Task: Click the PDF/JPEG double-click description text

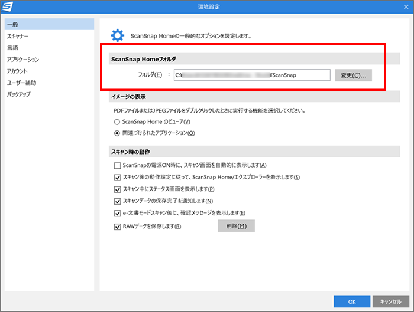Action: 209,110
